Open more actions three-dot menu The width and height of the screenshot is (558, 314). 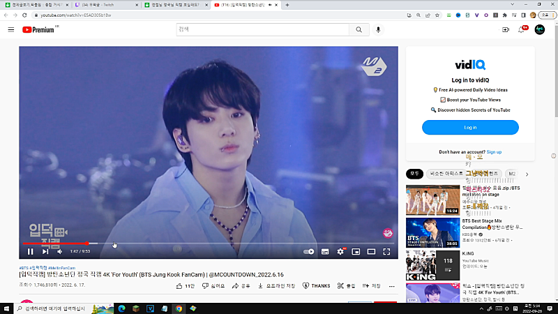pyautogui.click(x=391, y=286)
